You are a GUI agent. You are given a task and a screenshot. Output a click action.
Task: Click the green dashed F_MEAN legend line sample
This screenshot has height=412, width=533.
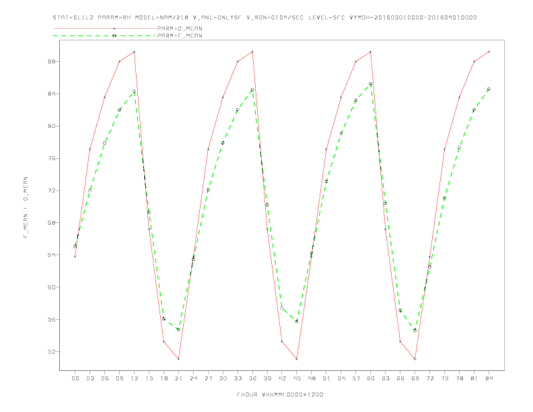(104, 36)
